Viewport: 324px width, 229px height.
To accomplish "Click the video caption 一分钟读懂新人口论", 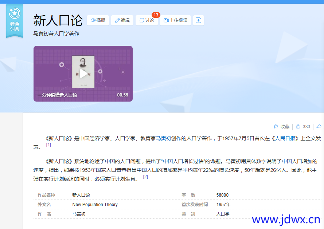I will (57, 95).
